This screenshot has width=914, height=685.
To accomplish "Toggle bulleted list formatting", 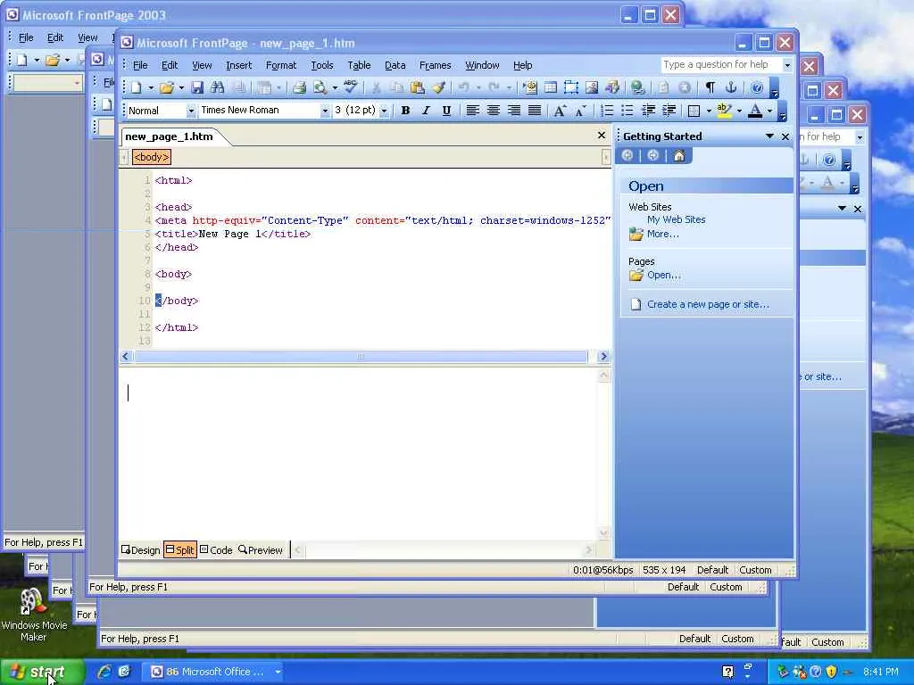I will point(627,111).
